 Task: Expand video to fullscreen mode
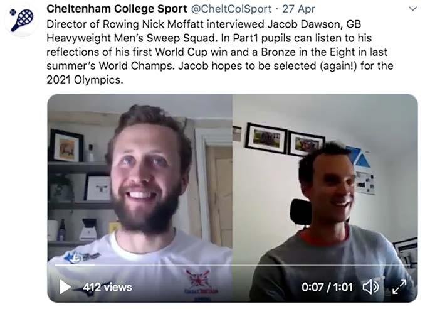[x=399, y=287]
